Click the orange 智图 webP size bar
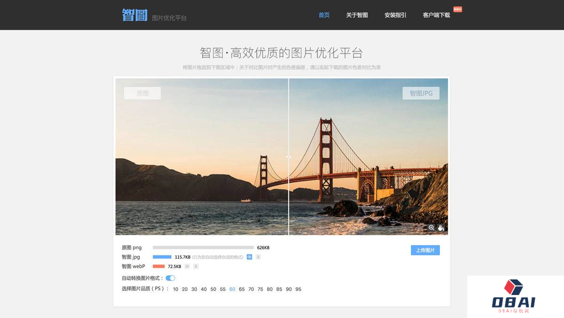Image resolution: width=564 pixels, height=318 pixels. 159,266
